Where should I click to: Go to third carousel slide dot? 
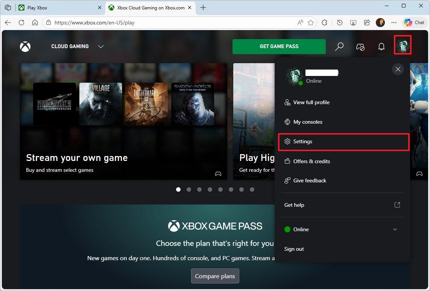[199, 189]
